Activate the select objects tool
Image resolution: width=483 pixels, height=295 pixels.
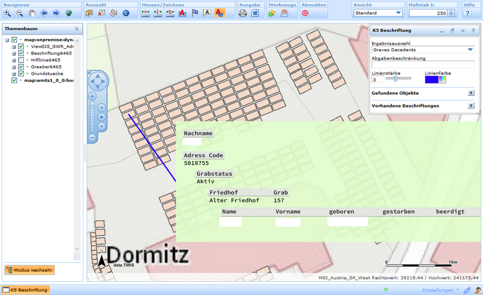(x=89, y=13)
